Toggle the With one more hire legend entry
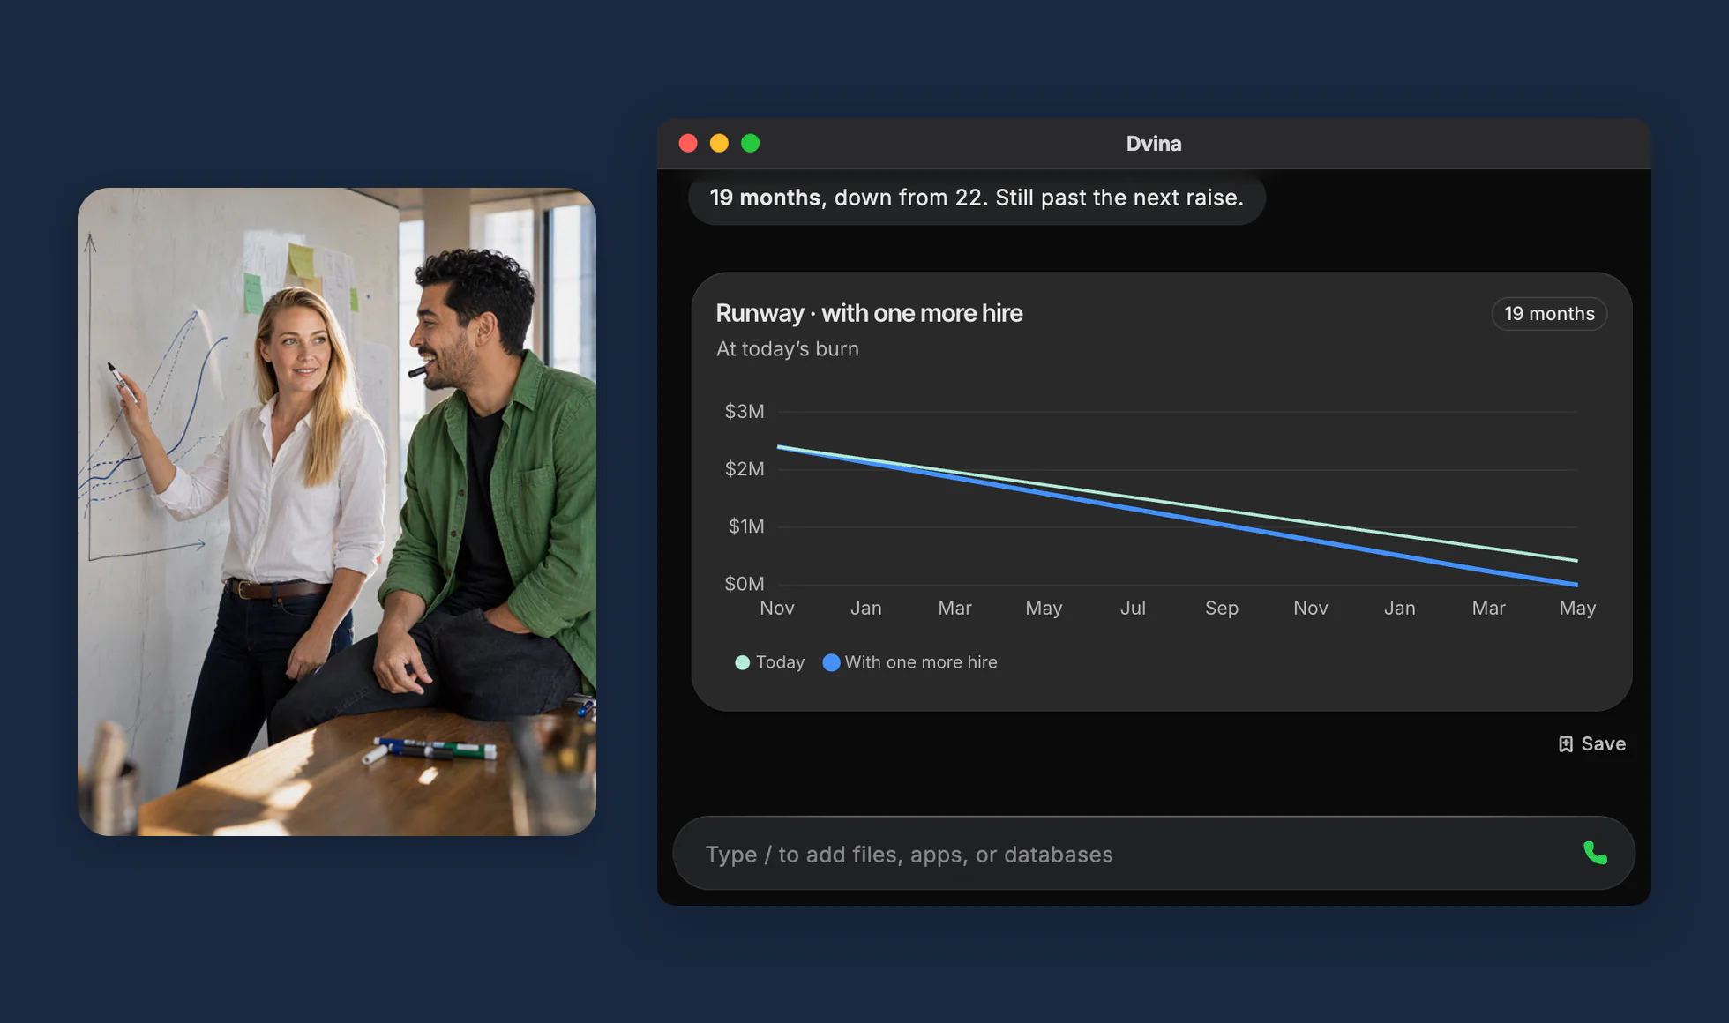Screen dimensions: 1729x1023 pos(909,662)
